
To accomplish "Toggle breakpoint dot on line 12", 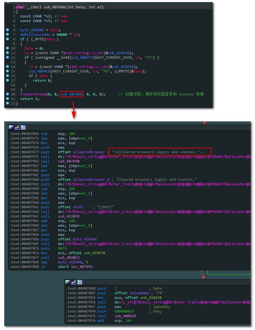I will [8, 57].
